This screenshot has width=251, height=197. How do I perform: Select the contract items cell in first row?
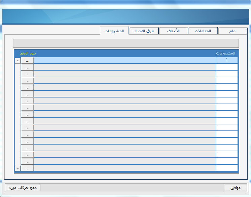124,60
